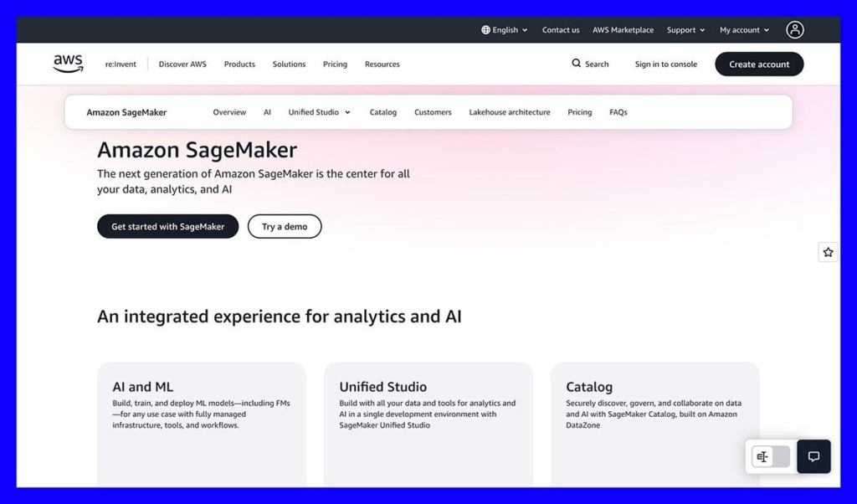
Task: Open the AI and ML card
Action: pos(202,424)
